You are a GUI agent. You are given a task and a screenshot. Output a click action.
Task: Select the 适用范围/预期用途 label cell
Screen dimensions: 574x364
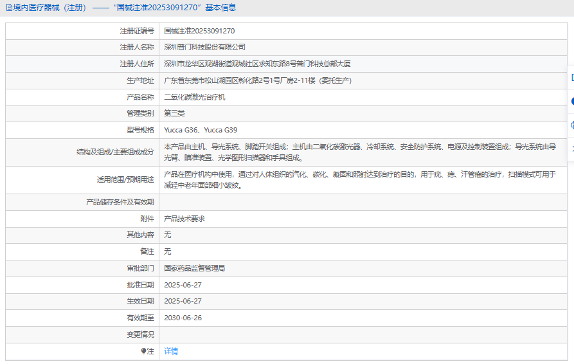coord(82,180)
